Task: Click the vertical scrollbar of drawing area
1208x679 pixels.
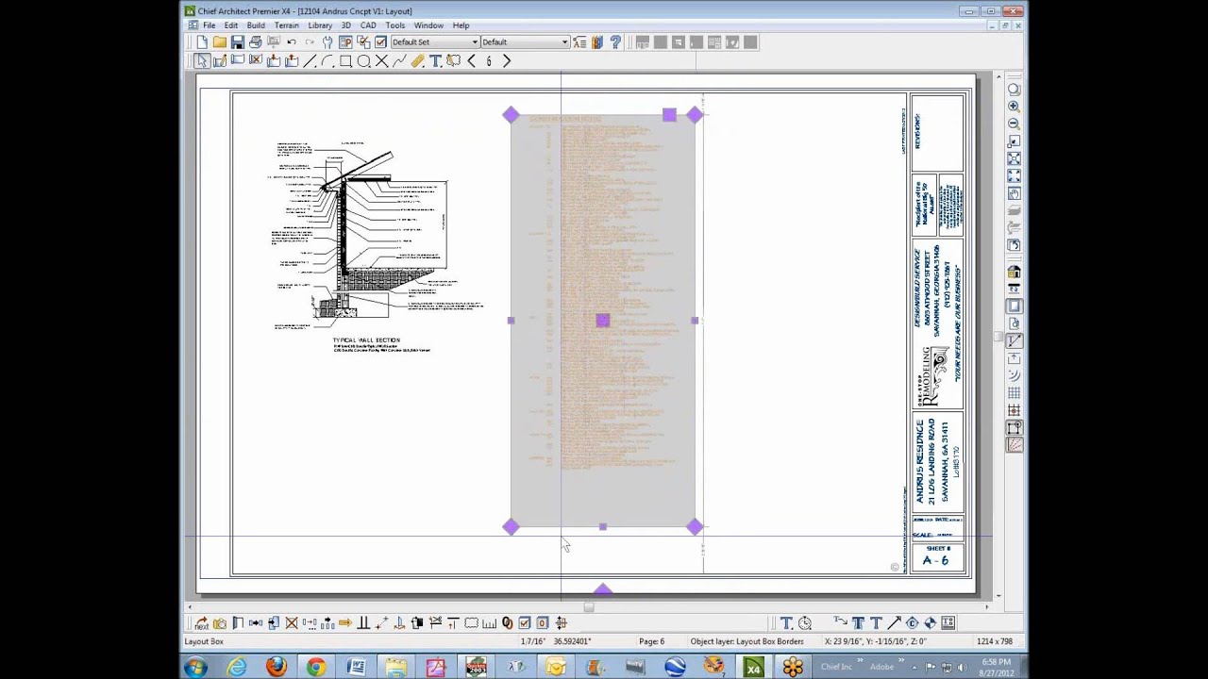Action: [x=999, y=336]
